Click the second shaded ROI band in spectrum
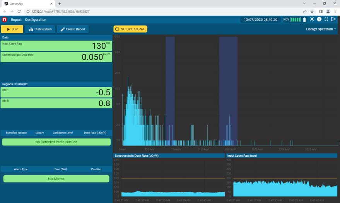Image resolution: width=340 pixels, height=203 pixels. click(x=228, y=91)
